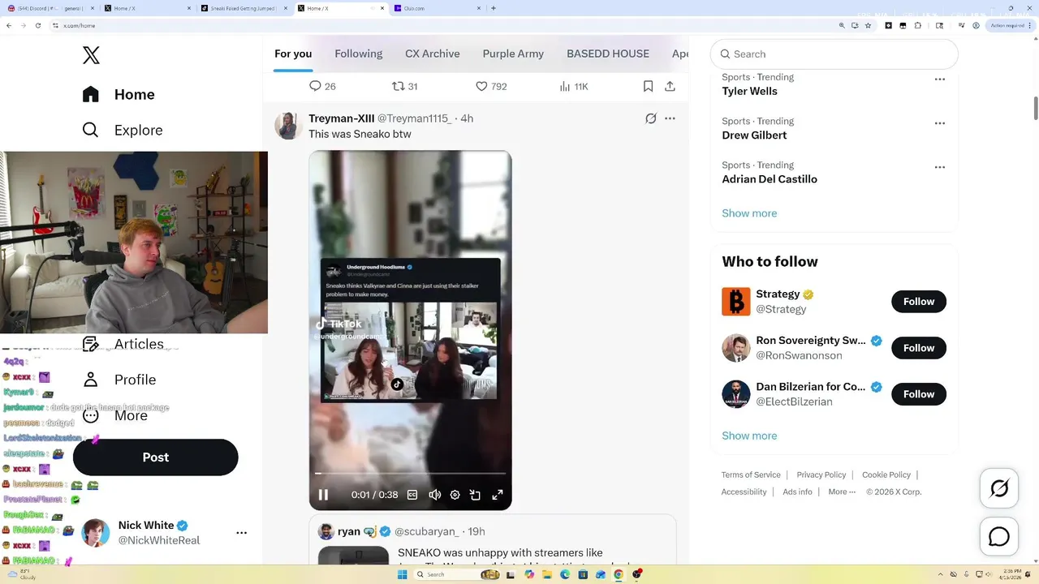1039x584 pixels.
Task: Open the Windows Start menu
Action: pyautogui.click(x=402, y=574)
